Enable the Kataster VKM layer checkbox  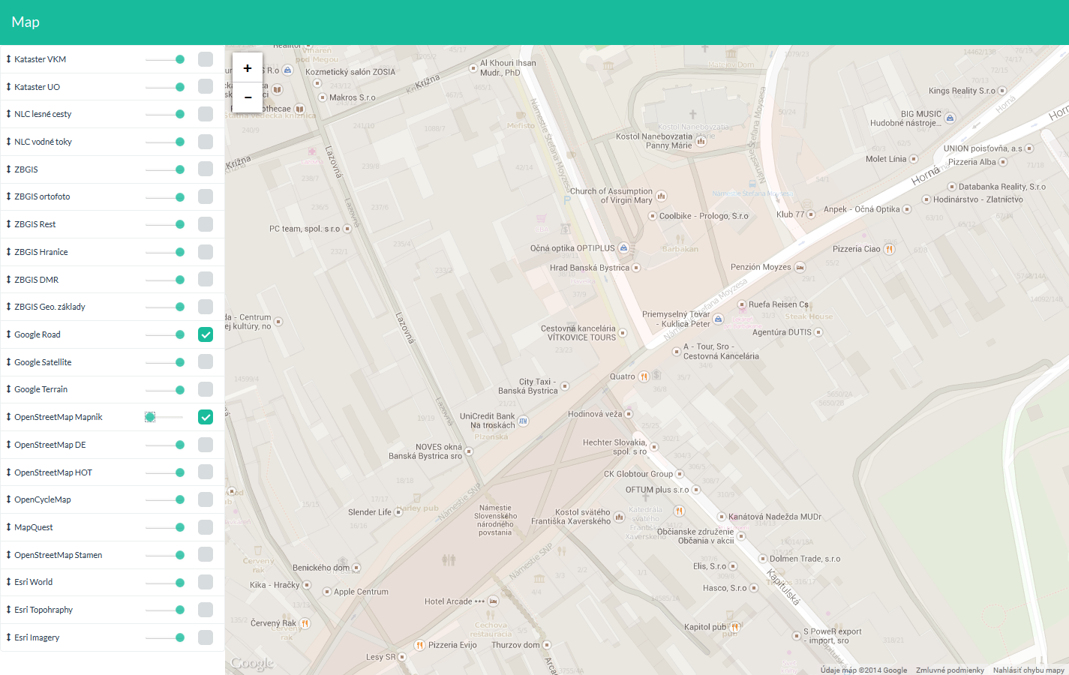point(206,59)
